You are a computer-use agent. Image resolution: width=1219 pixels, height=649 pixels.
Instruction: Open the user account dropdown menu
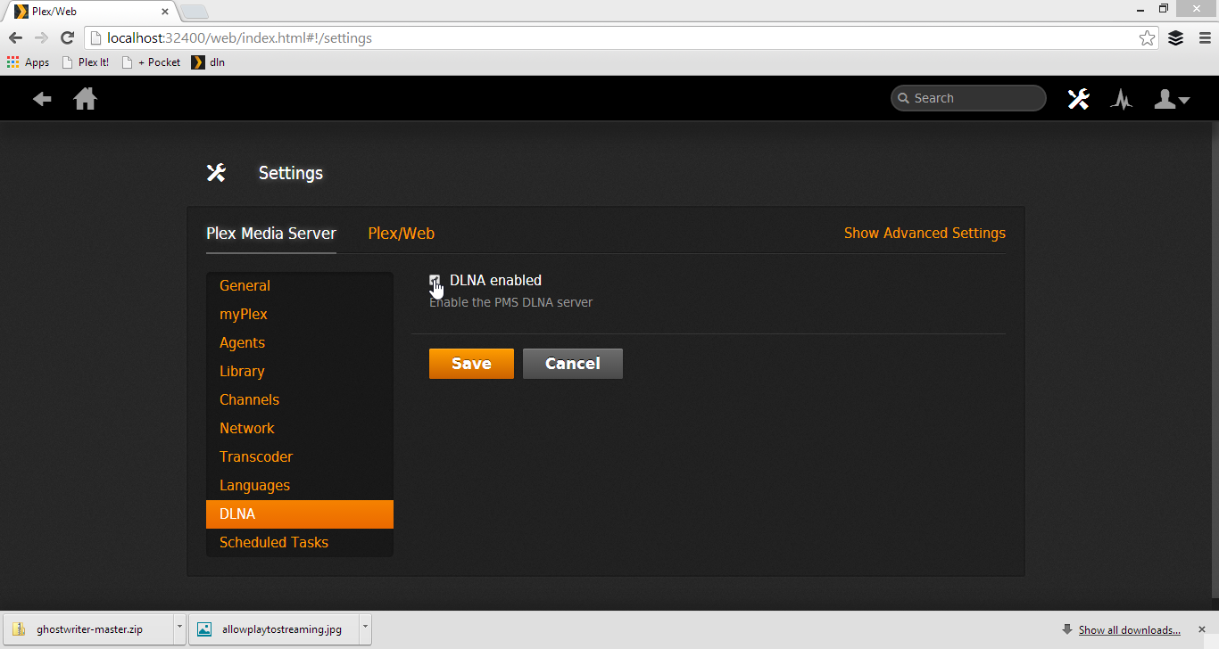[x=1172, y=99]
